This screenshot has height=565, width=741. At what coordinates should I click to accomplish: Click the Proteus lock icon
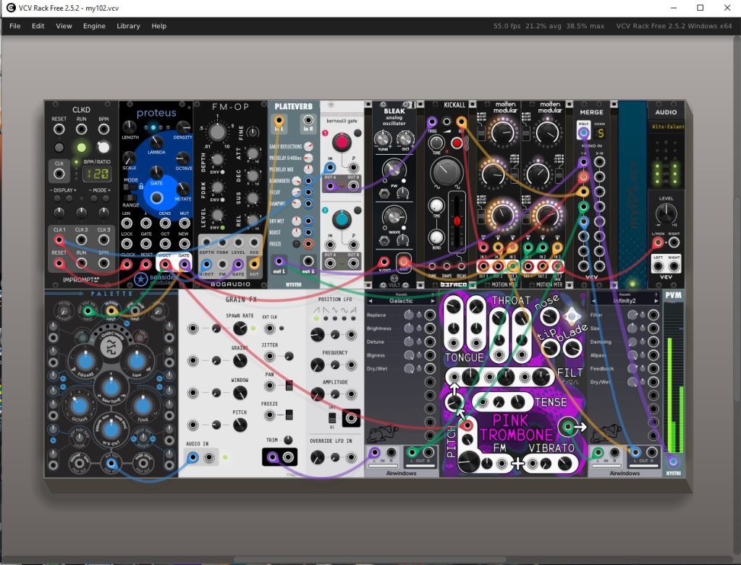pos(141,186)
